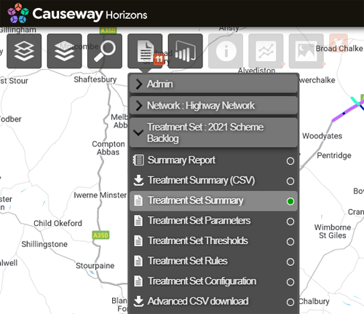Image resolution: width=364 pixels, height=314 pixels.
Task: Open the magnifying glass search tool
Action: click(105, 51)
